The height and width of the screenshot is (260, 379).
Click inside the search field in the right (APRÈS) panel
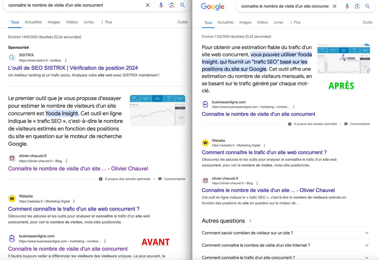pyautogui.click(x=285, y=6)
